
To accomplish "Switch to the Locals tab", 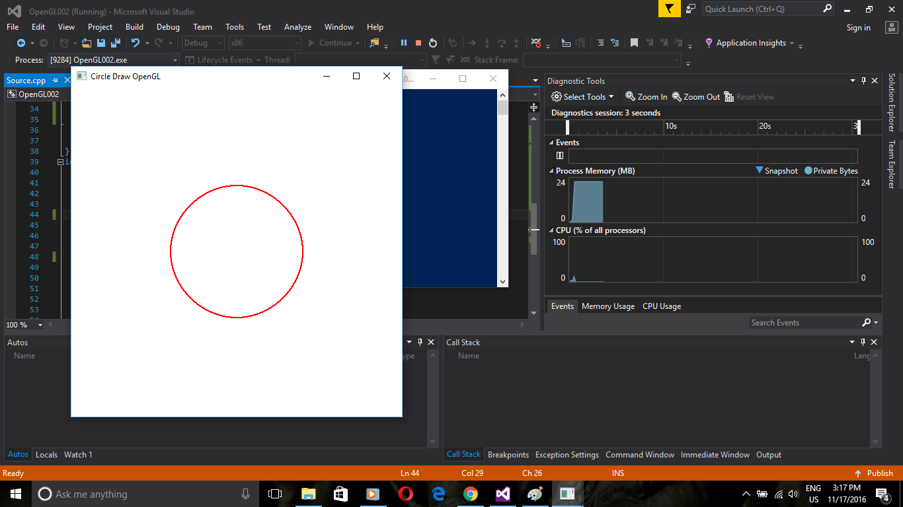I will point(46,455).
